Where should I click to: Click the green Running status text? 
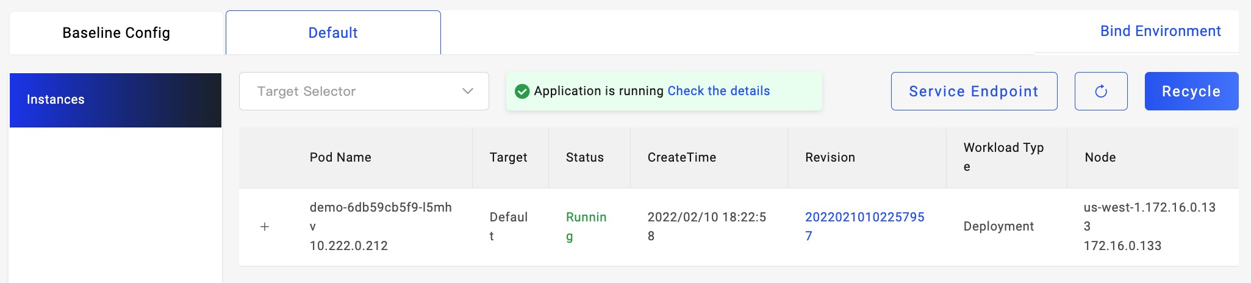click(586, 226)
